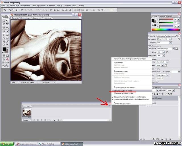Click the foreground color swatch in toolbox

click(5, 49)
